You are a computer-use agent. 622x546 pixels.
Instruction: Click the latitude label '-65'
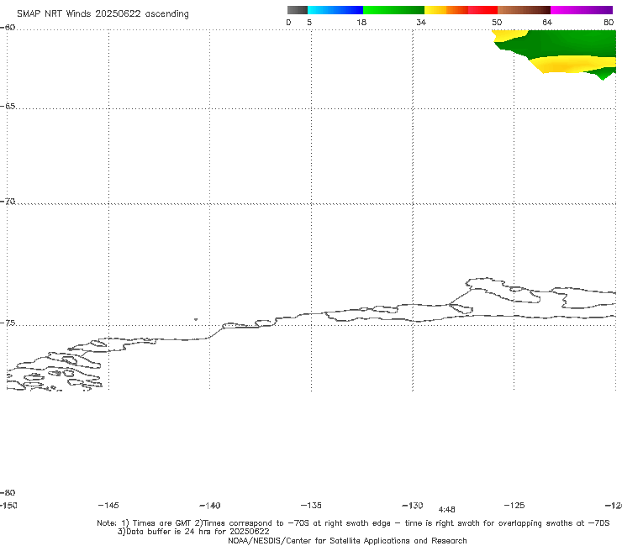pos(8,107)
